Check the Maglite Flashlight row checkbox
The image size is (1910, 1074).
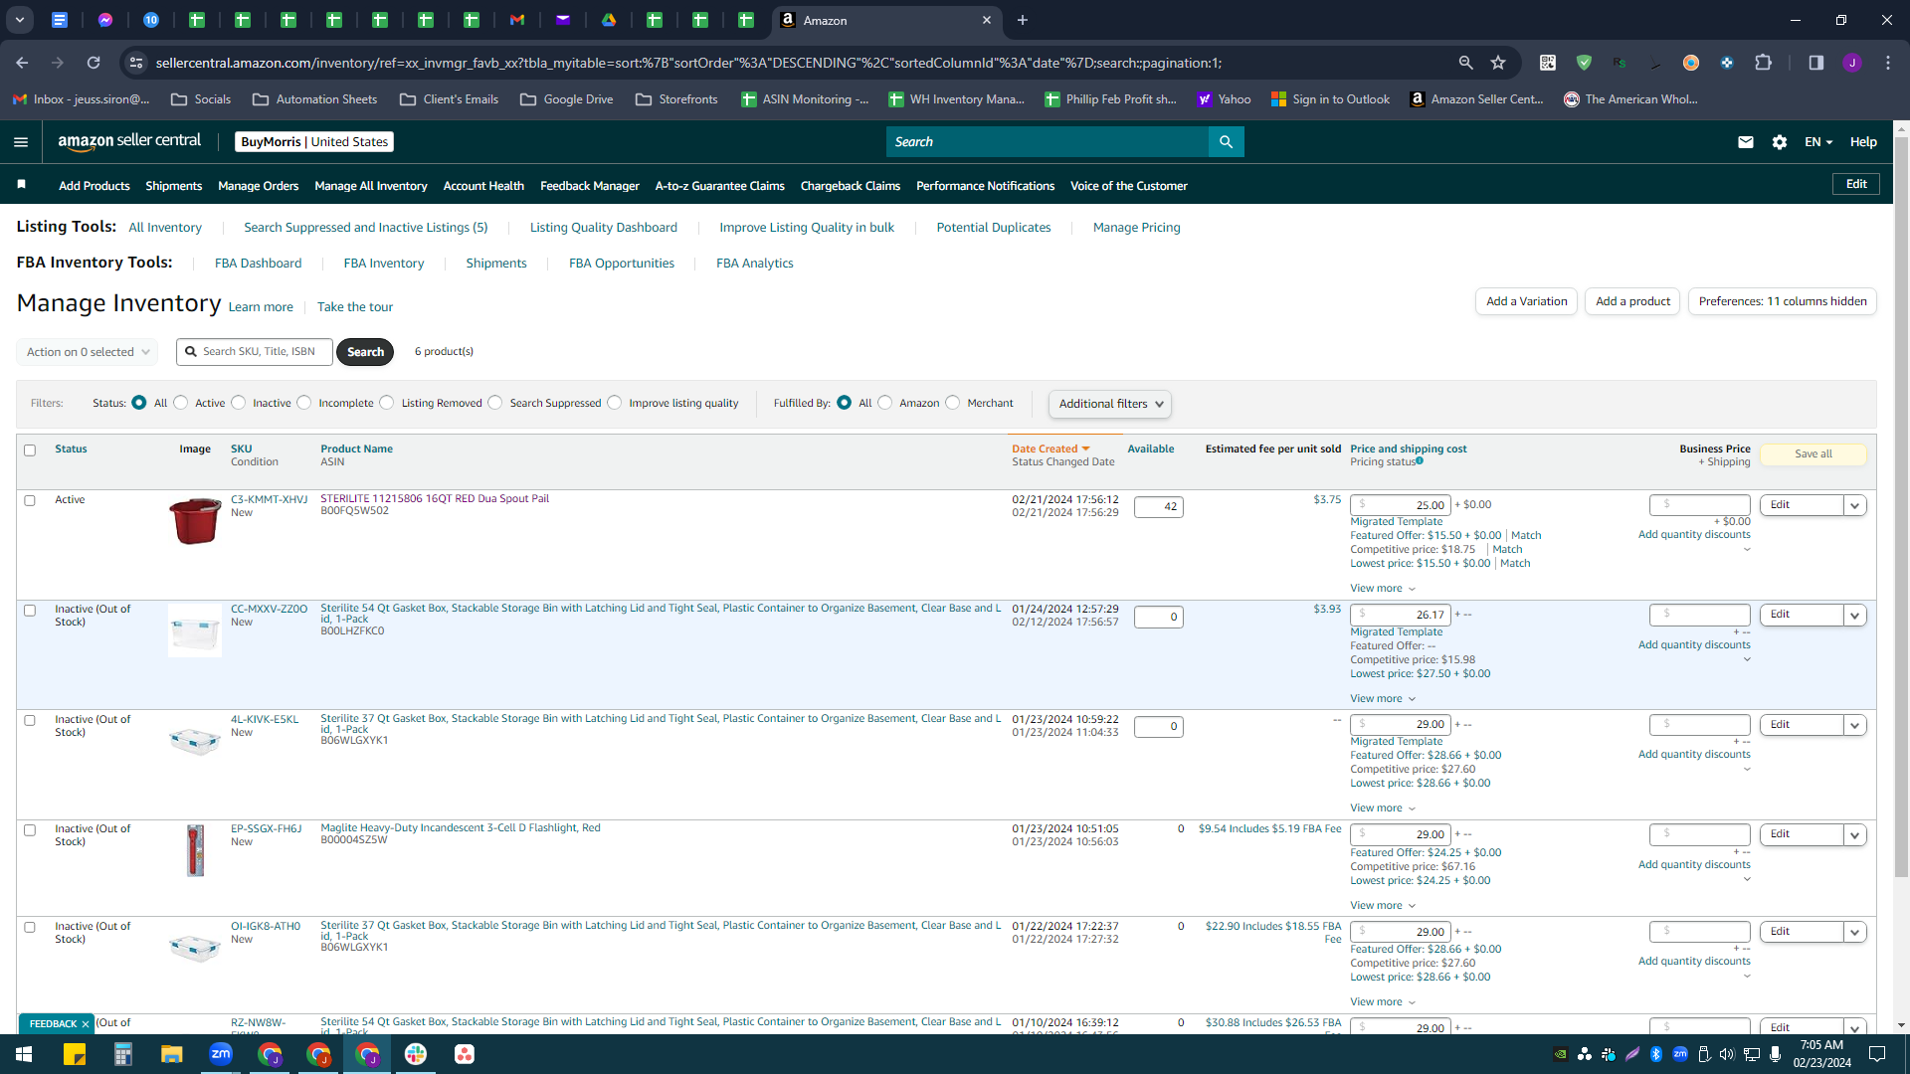pyautogui.click(x=30, y=830)
